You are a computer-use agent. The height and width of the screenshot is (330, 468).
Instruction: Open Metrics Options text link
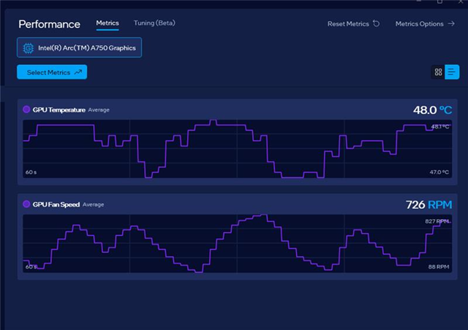(419, 23)
